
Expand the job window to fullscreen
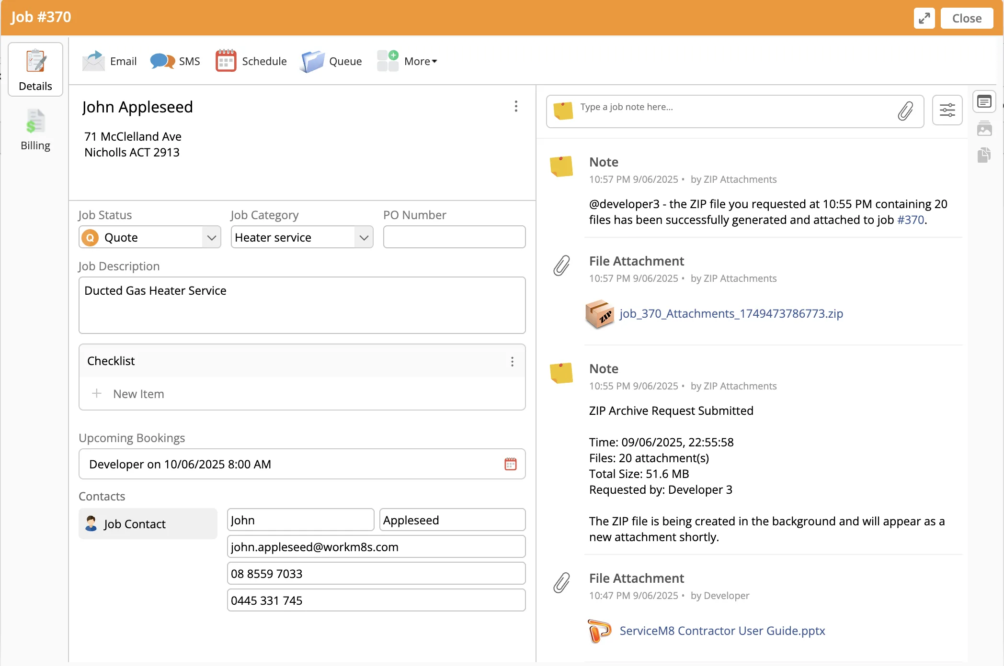[924, 18]
